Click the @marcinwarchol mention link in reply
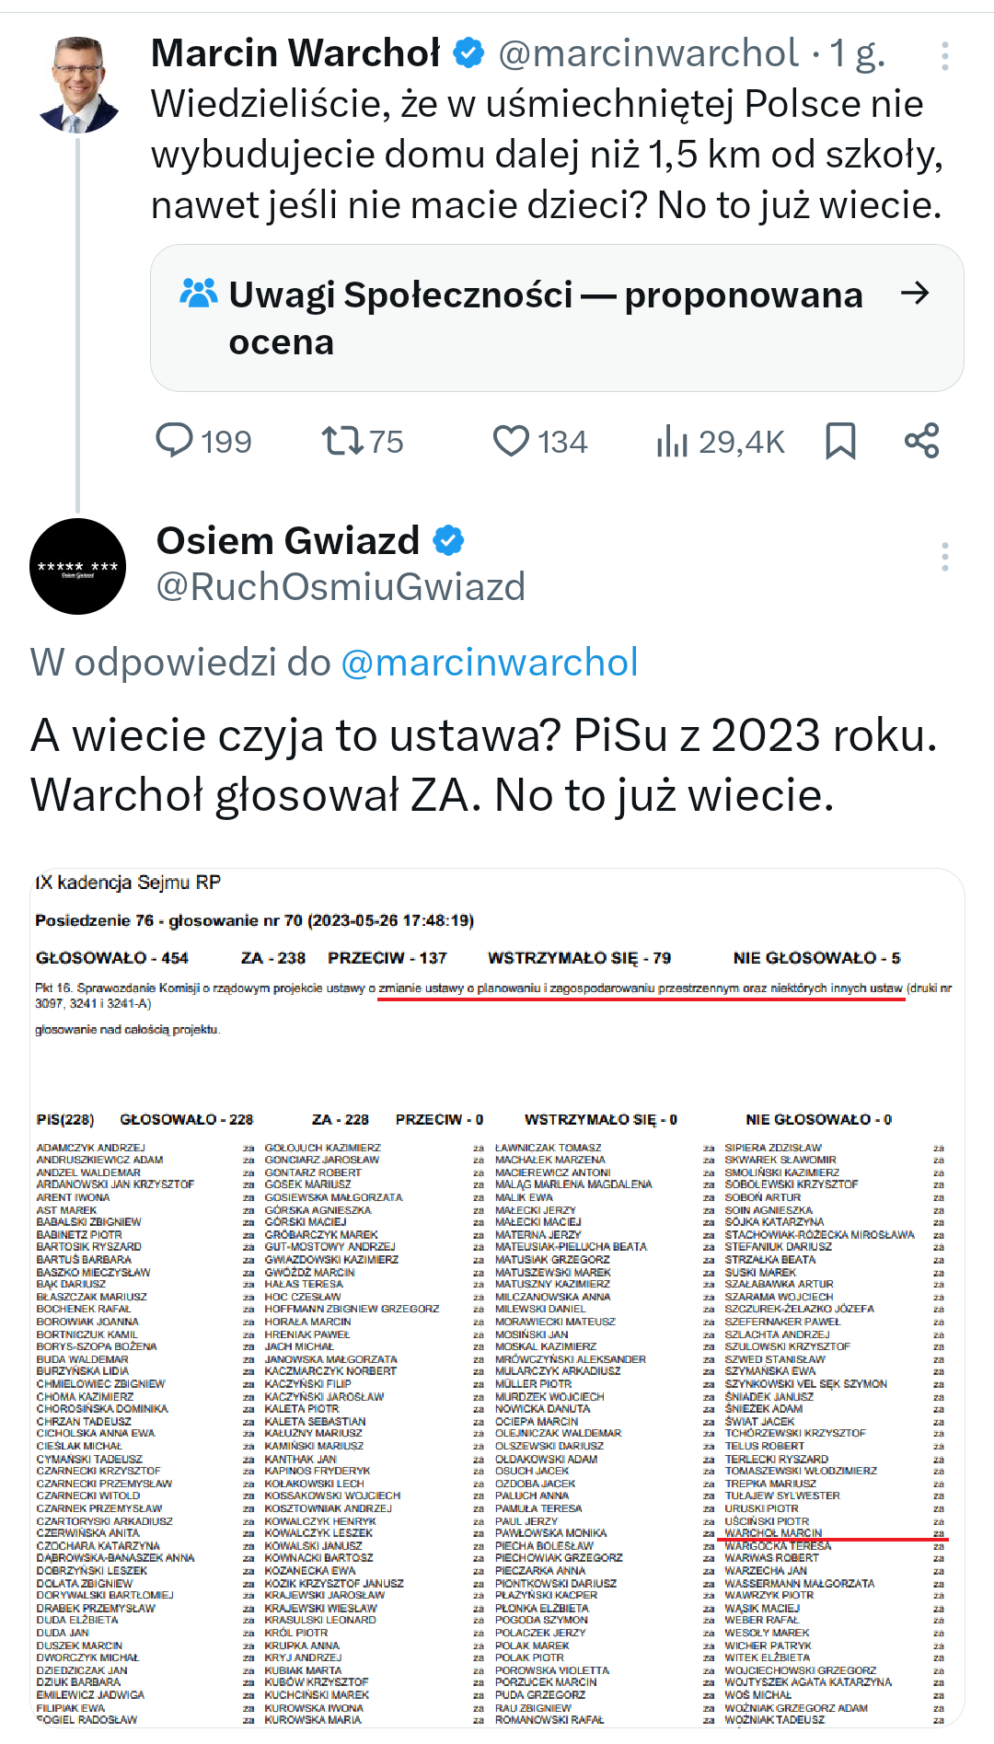The image size is (994, 1744). click(x=489, y=663)
